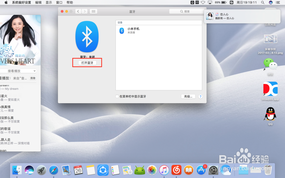This screenshot has height=178, width=285.
Task: Open the green Android robot Dock icon
Action: pyautogui.click(x=140, y=170)
